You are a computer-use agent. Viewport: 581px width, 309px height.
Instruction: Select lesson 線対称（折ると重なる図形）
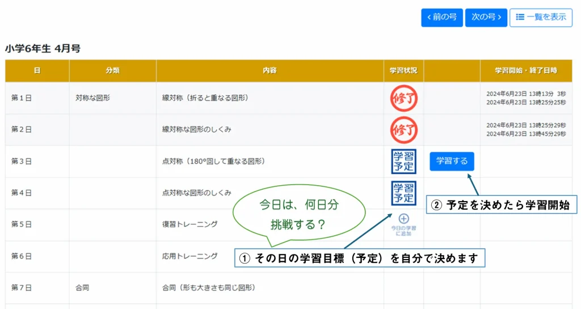click(x=205, y=98)
